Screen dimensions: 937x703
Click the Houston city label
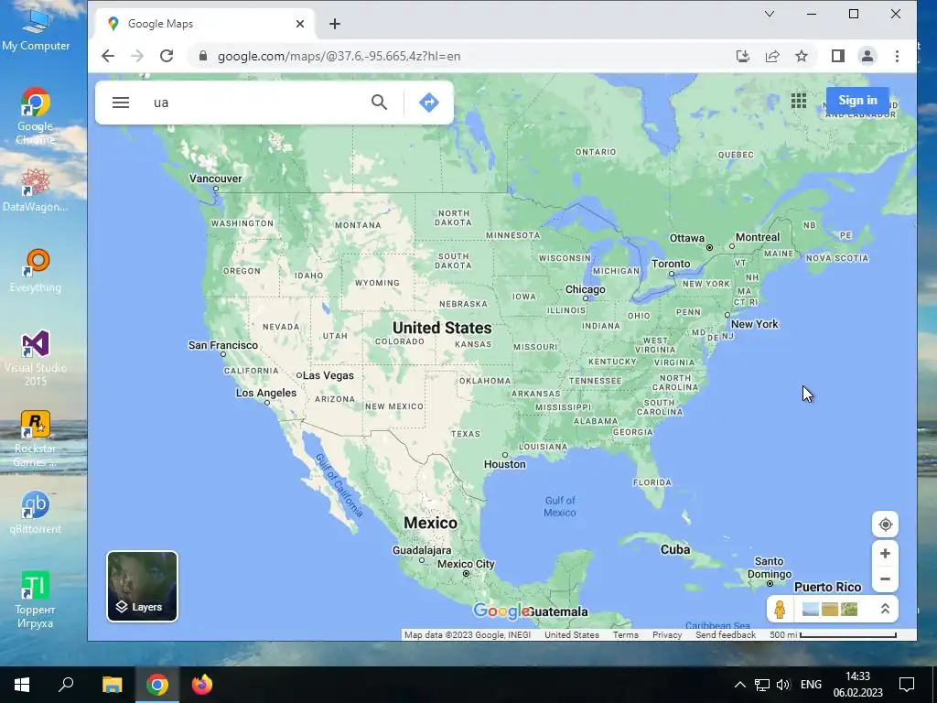click(505, 464)
